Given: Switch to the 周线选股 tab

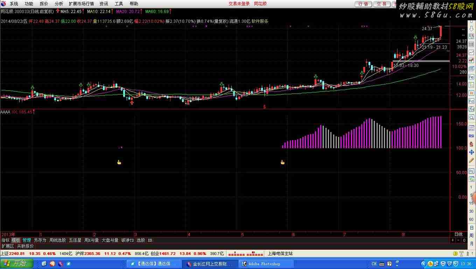Looking at the screenshot, I should pyautogui.click(x=57, y=240).
